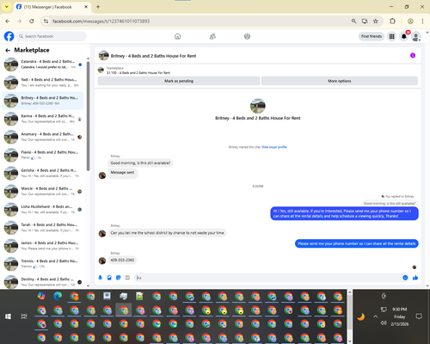Screen dimensions: 430x344
Task: Click the site info icon beside the URL
Action: 46,21
